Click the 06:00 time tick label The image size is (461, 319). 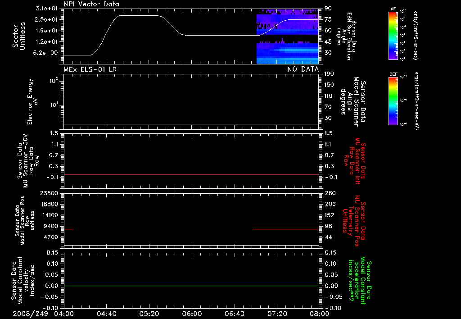click(x=192, y=314)
